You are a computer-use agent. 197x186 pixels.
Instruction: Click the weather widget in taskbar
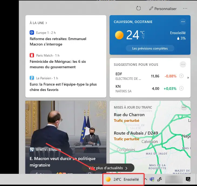(x=123, y=179)
